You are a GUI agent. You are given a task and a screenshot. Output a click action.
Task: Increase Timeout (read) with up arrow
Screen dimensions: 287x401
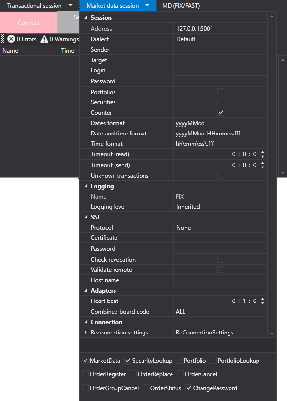pos(263,152)
